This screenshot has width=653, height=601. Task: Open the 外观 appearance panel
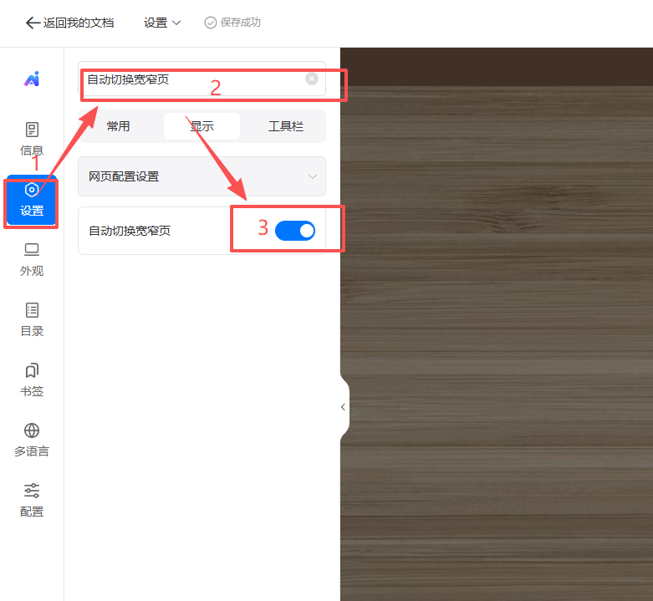point(32,259)
